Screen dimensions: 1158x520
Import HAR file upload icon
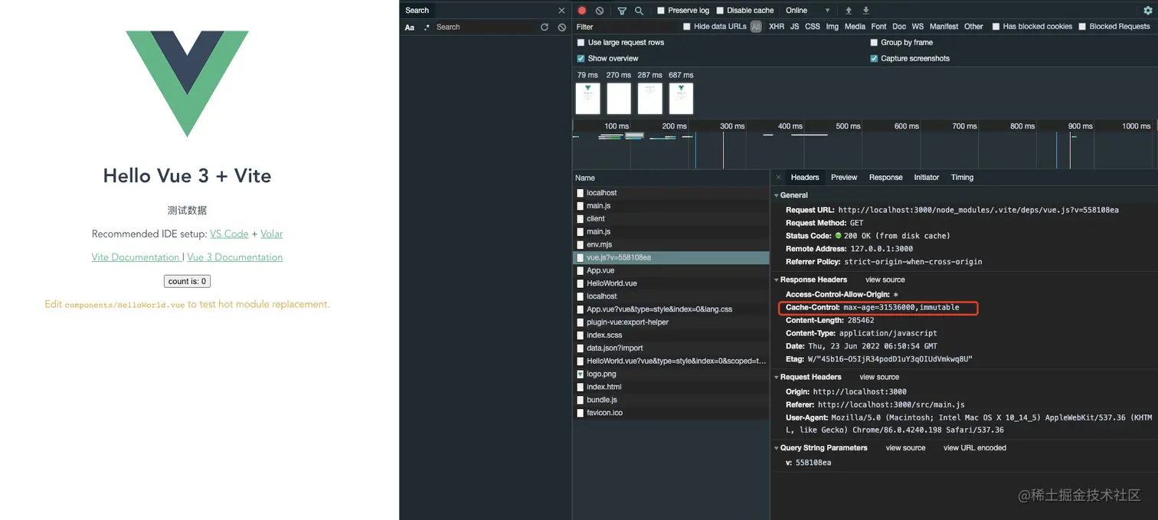coord(849,11)
